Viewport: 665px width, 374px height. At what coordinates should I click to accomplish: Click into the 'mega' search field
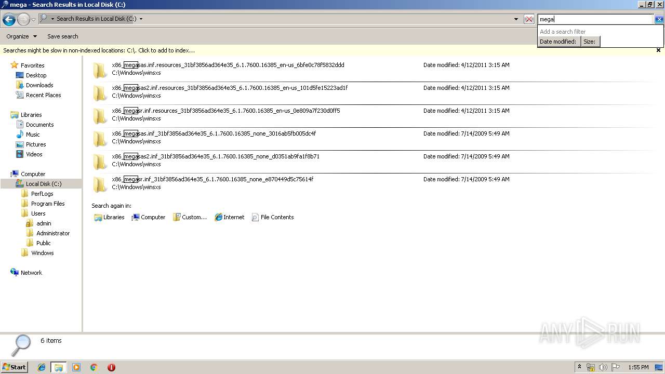(595, 19)
